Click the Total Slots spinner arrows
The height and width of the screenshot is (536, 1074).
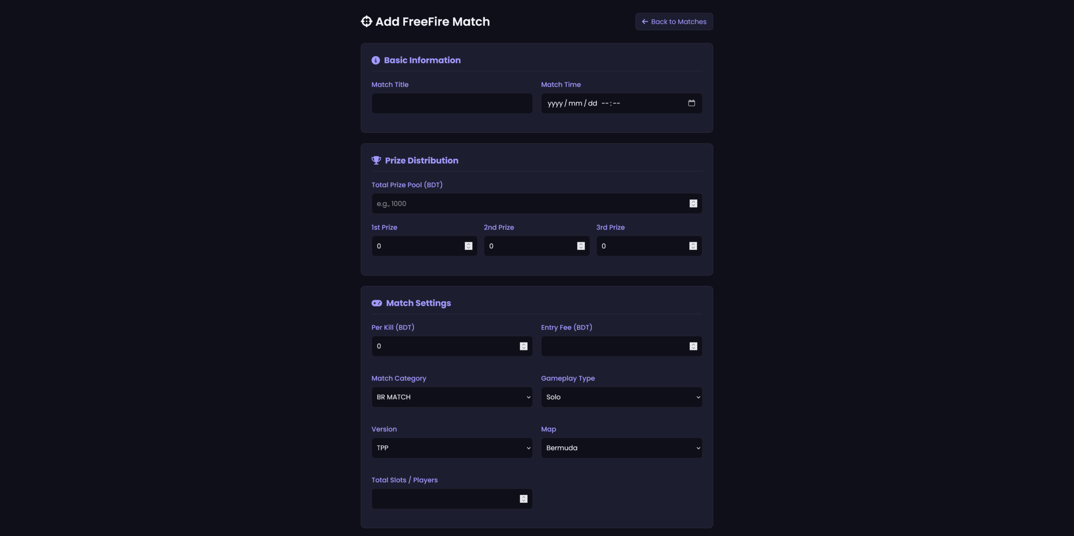pyautogui.click(x=524, y=499)
